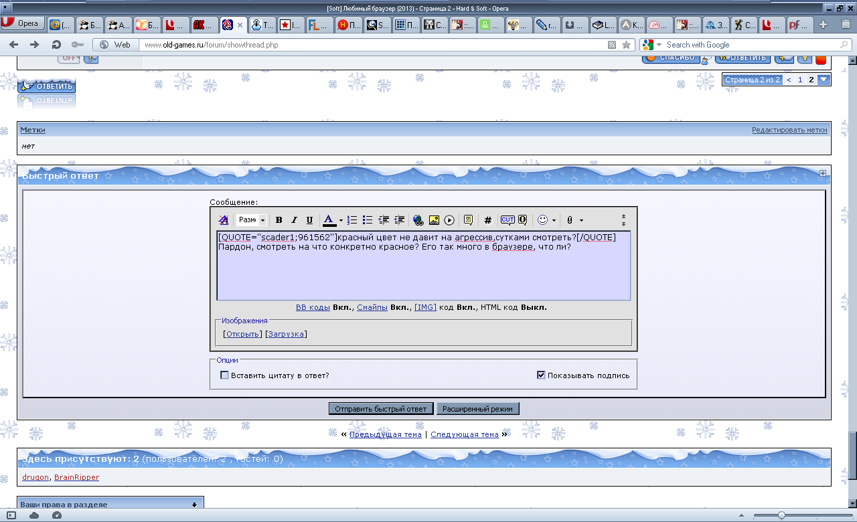Image resolution: width=857 pixels, height=522 pixels.
Task: Go to 'Следующая тема' link
Action: point(465,434)
